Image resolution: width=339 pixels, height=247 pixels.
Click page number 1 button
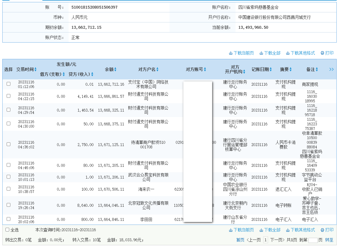(x=265, y=240)
